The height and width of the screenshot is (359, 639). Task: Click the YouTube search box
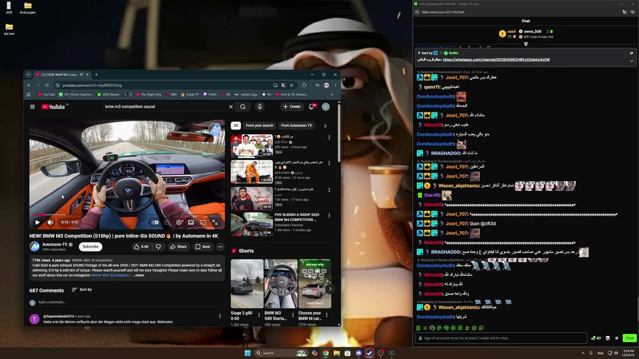(165, 107)
